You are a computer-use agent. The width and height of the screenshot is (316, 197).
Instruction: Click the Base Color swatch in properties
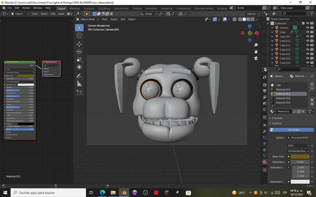[x=300, y=156]
